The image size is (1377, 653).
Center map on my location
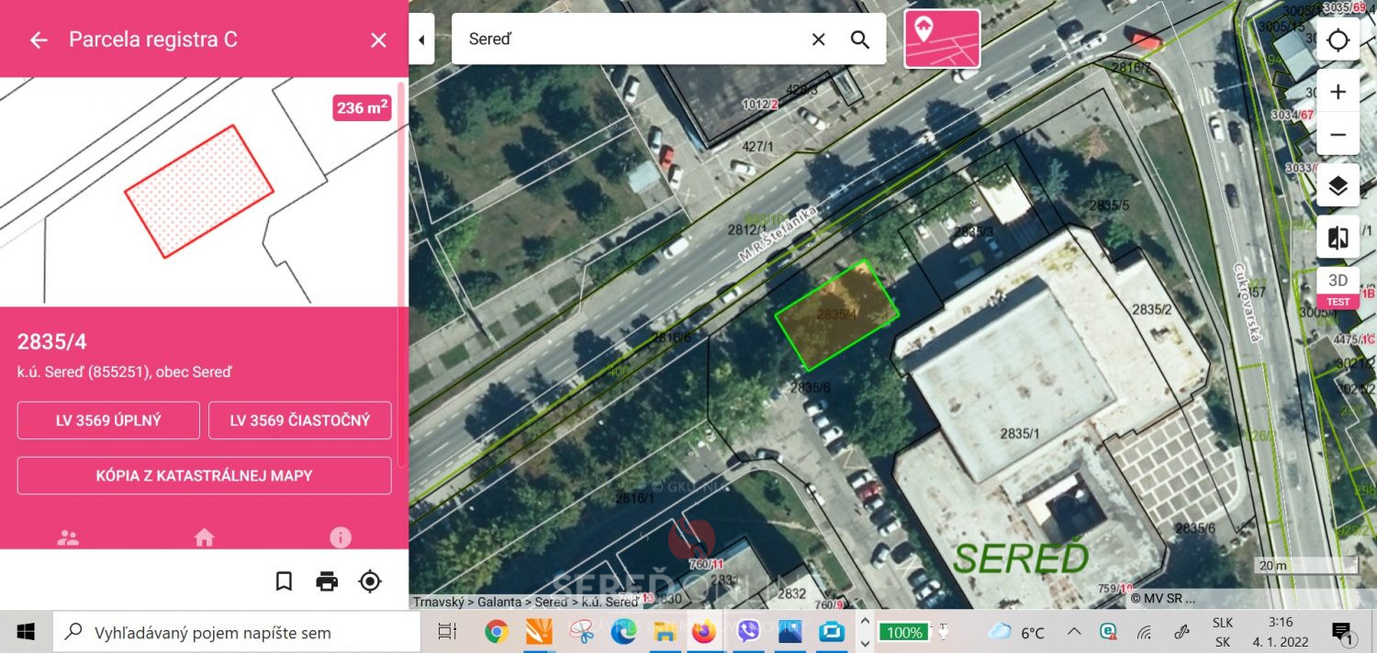pos(1338,40)
